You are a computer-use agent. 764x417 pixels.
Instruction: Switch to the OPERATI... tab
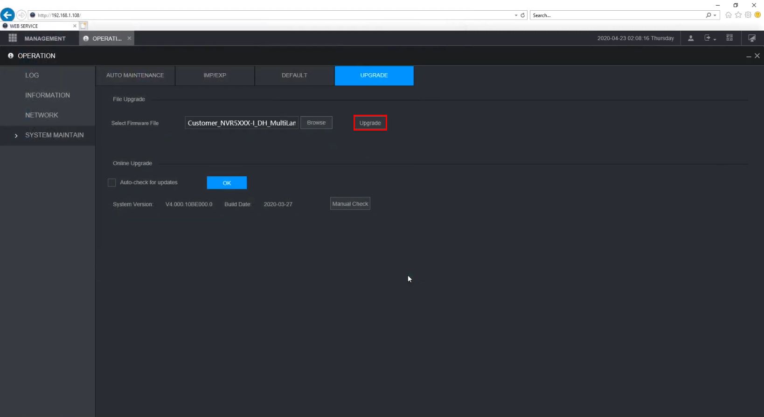pos(107,38)
